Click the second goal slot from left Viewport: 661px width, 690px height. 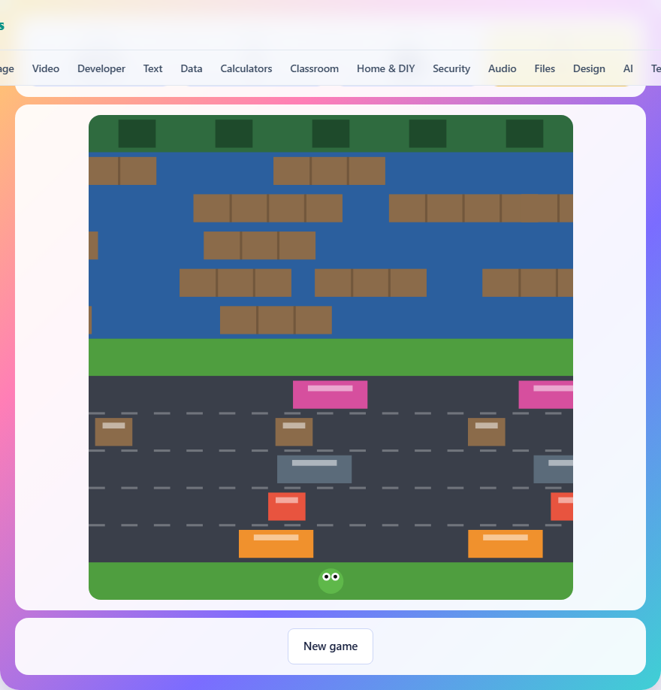tap(234, 133)
